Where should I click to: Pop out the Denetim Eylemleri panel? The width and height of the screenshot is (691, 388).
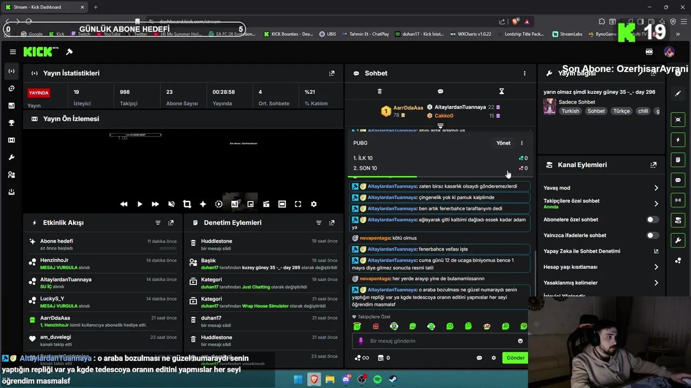coord(332,223)
